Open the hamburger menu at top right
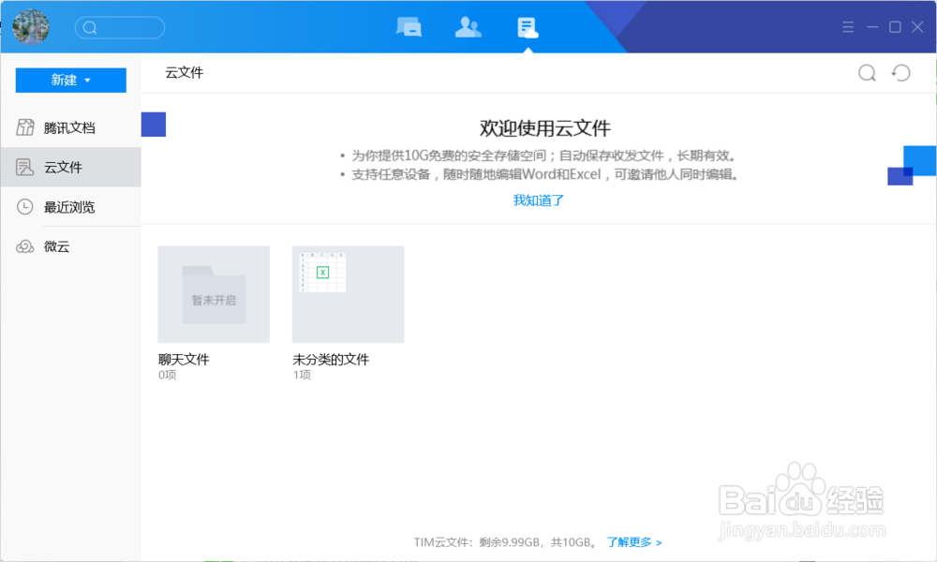The height and width of the screenshot is (562, 937). [847, 27]
